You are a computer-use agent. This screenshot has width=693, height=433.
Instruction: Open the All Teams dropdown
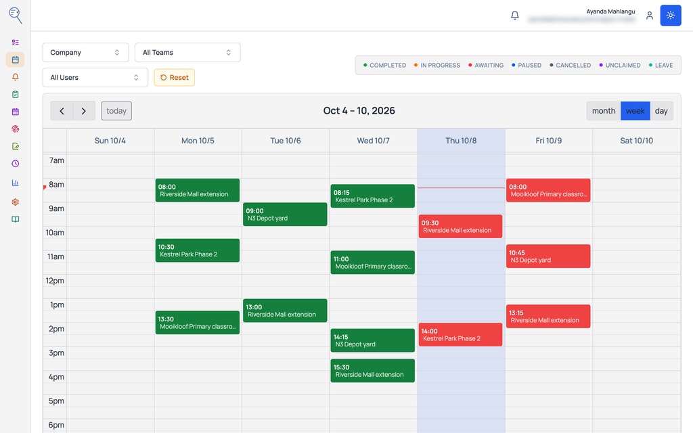tap(187, 52)
